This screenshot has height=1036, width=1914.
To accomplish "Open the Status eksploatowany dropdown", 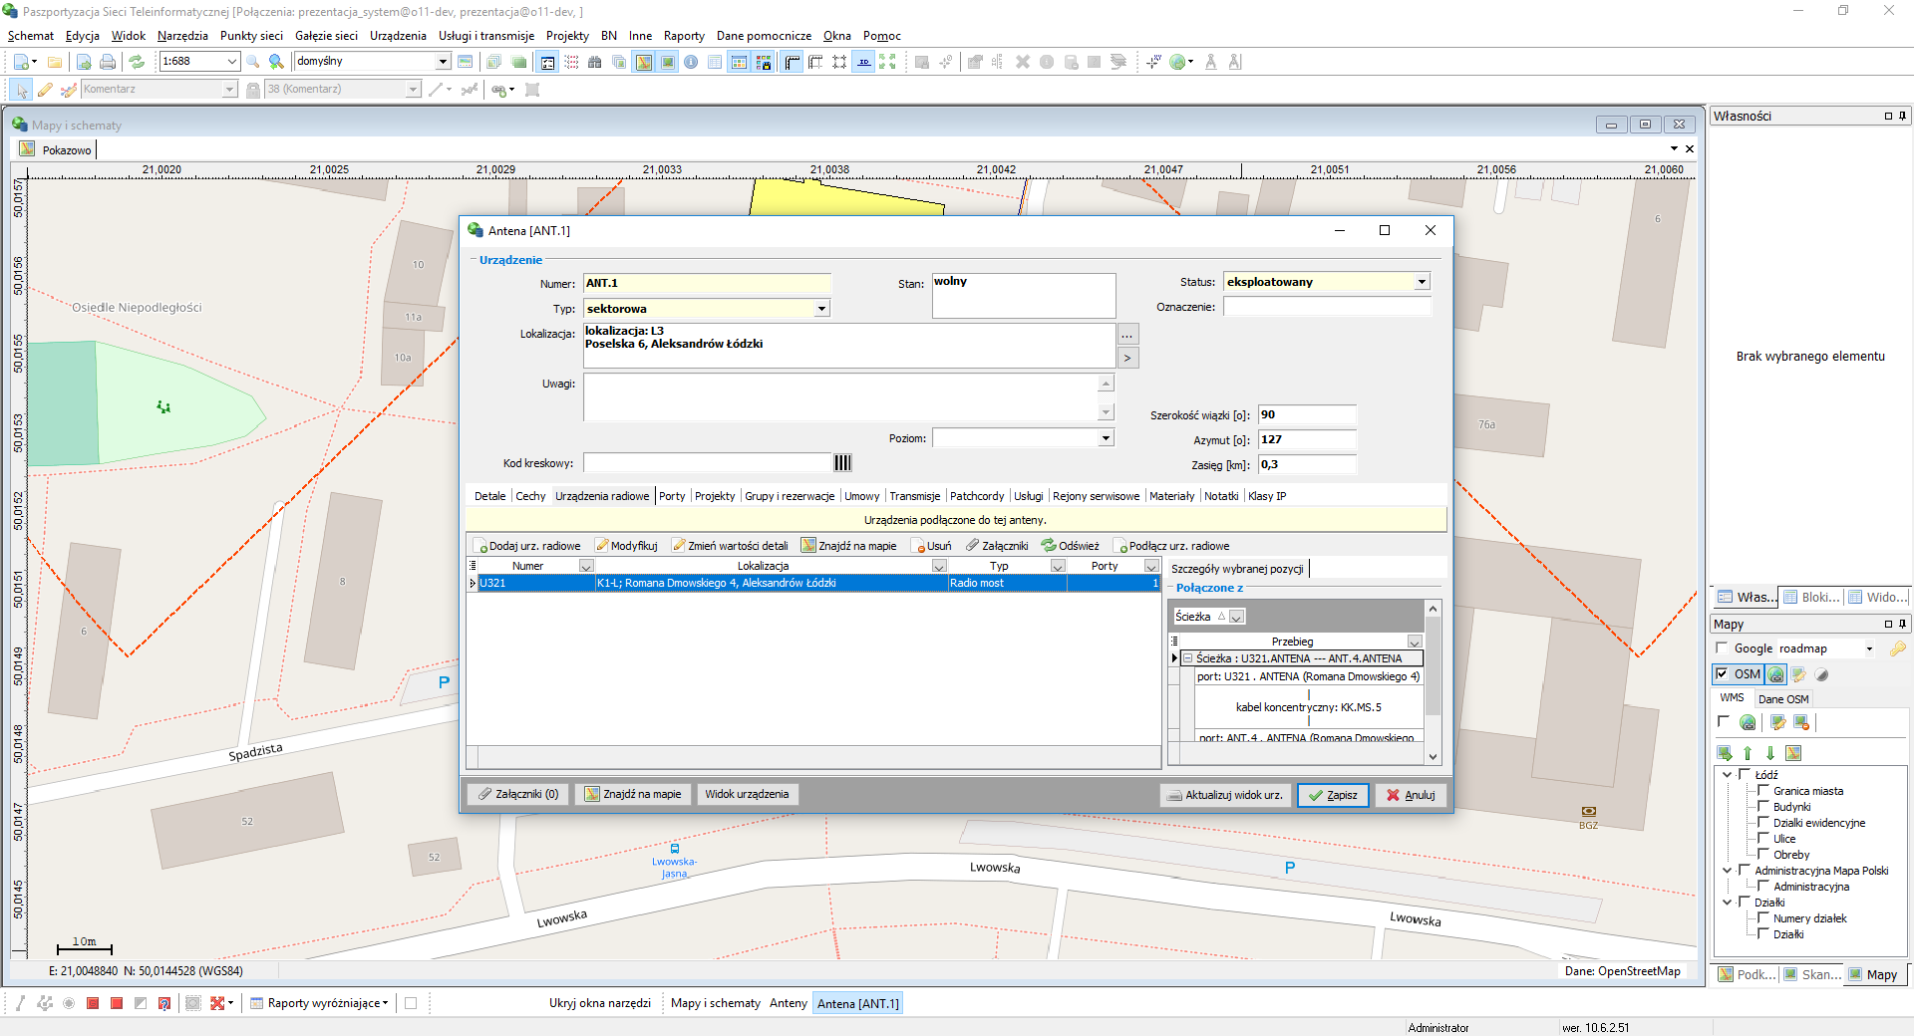I will pyautogui.click(x=1422, y=282).
